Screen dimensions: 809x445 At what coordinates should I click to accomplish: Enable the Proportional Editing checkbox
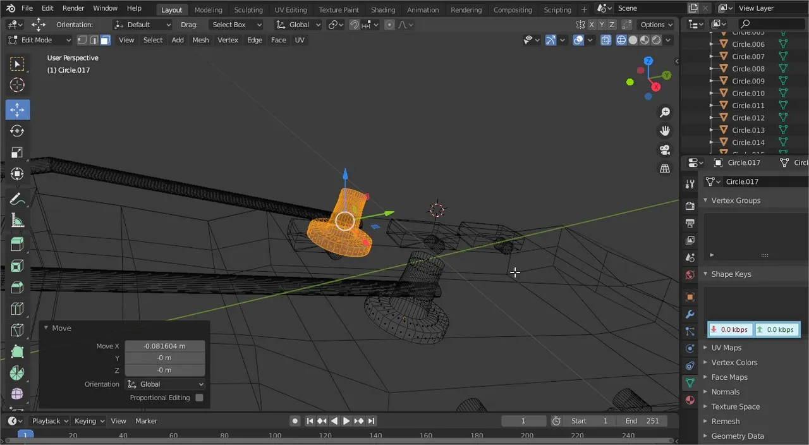[199, 398]
